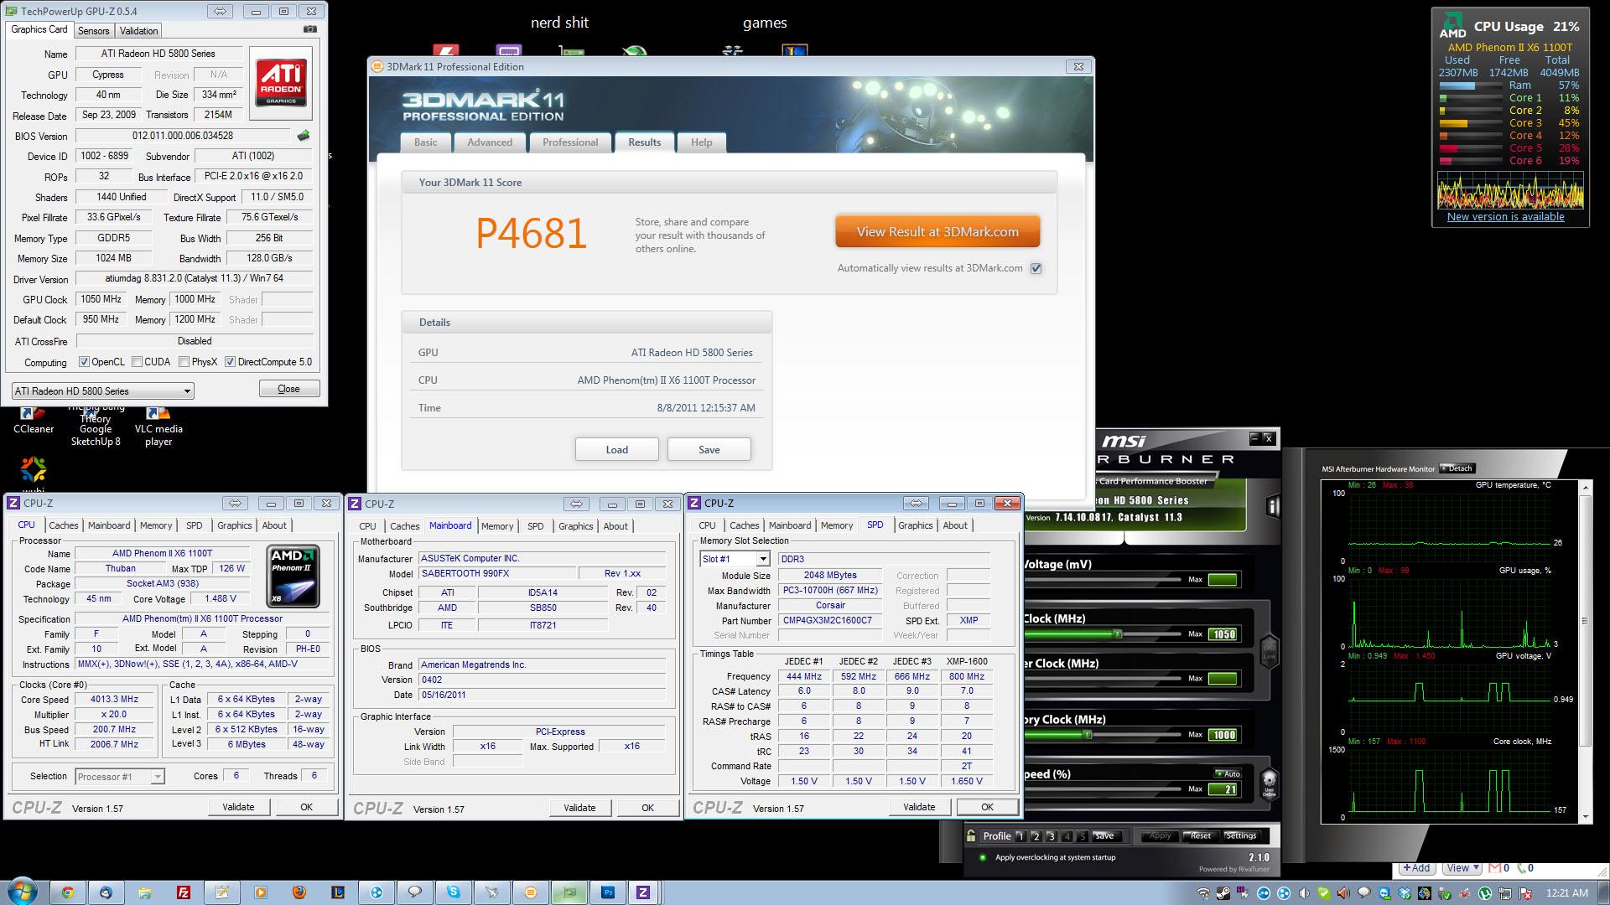
Task: Click the Action Center flag tray icon
Action: pos(1524,893)
